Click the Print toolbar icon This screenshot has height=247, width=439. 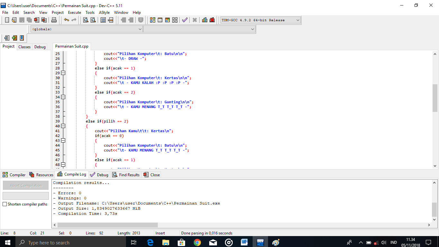tap(54, 20)
